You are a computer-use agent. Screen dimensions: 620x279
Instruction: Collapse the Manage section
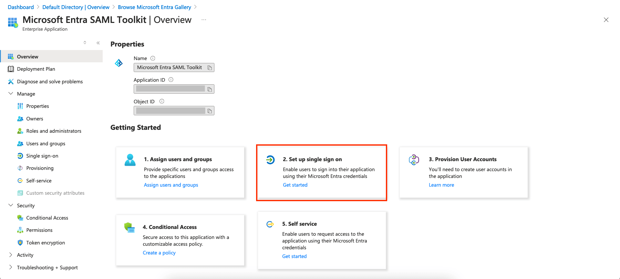click(11, 94)
